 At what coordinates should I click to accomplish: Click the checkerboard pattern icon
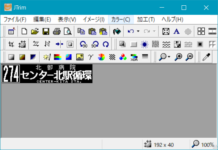tap(112, 57)
